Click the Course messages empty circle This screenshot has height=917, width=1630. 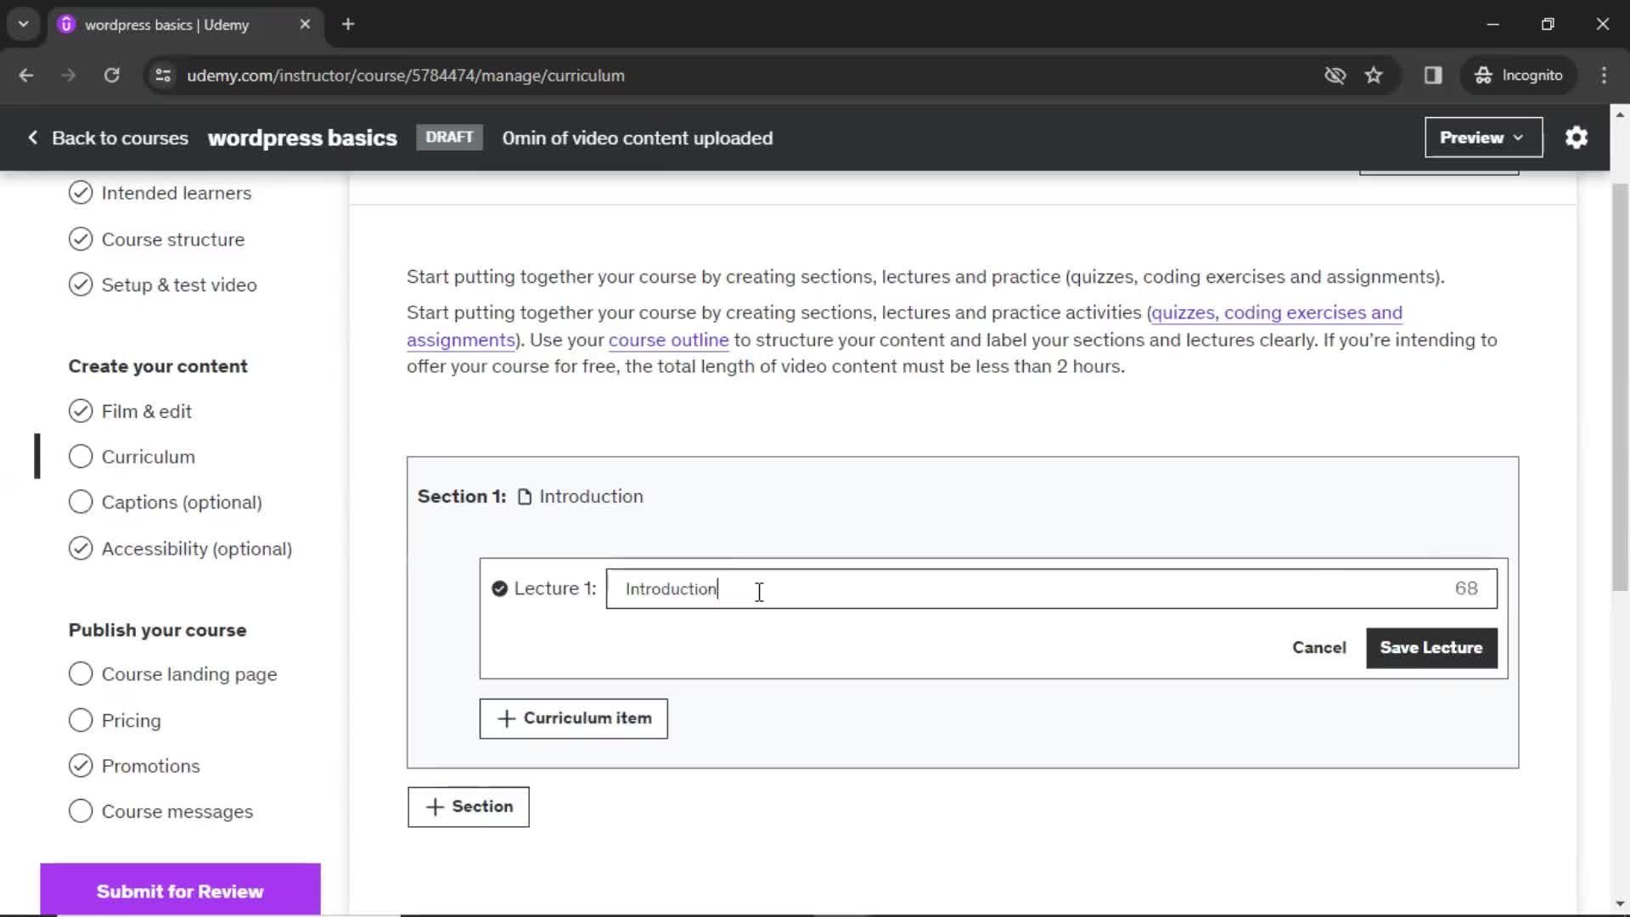pyautogui.click(x=81, y=812)
